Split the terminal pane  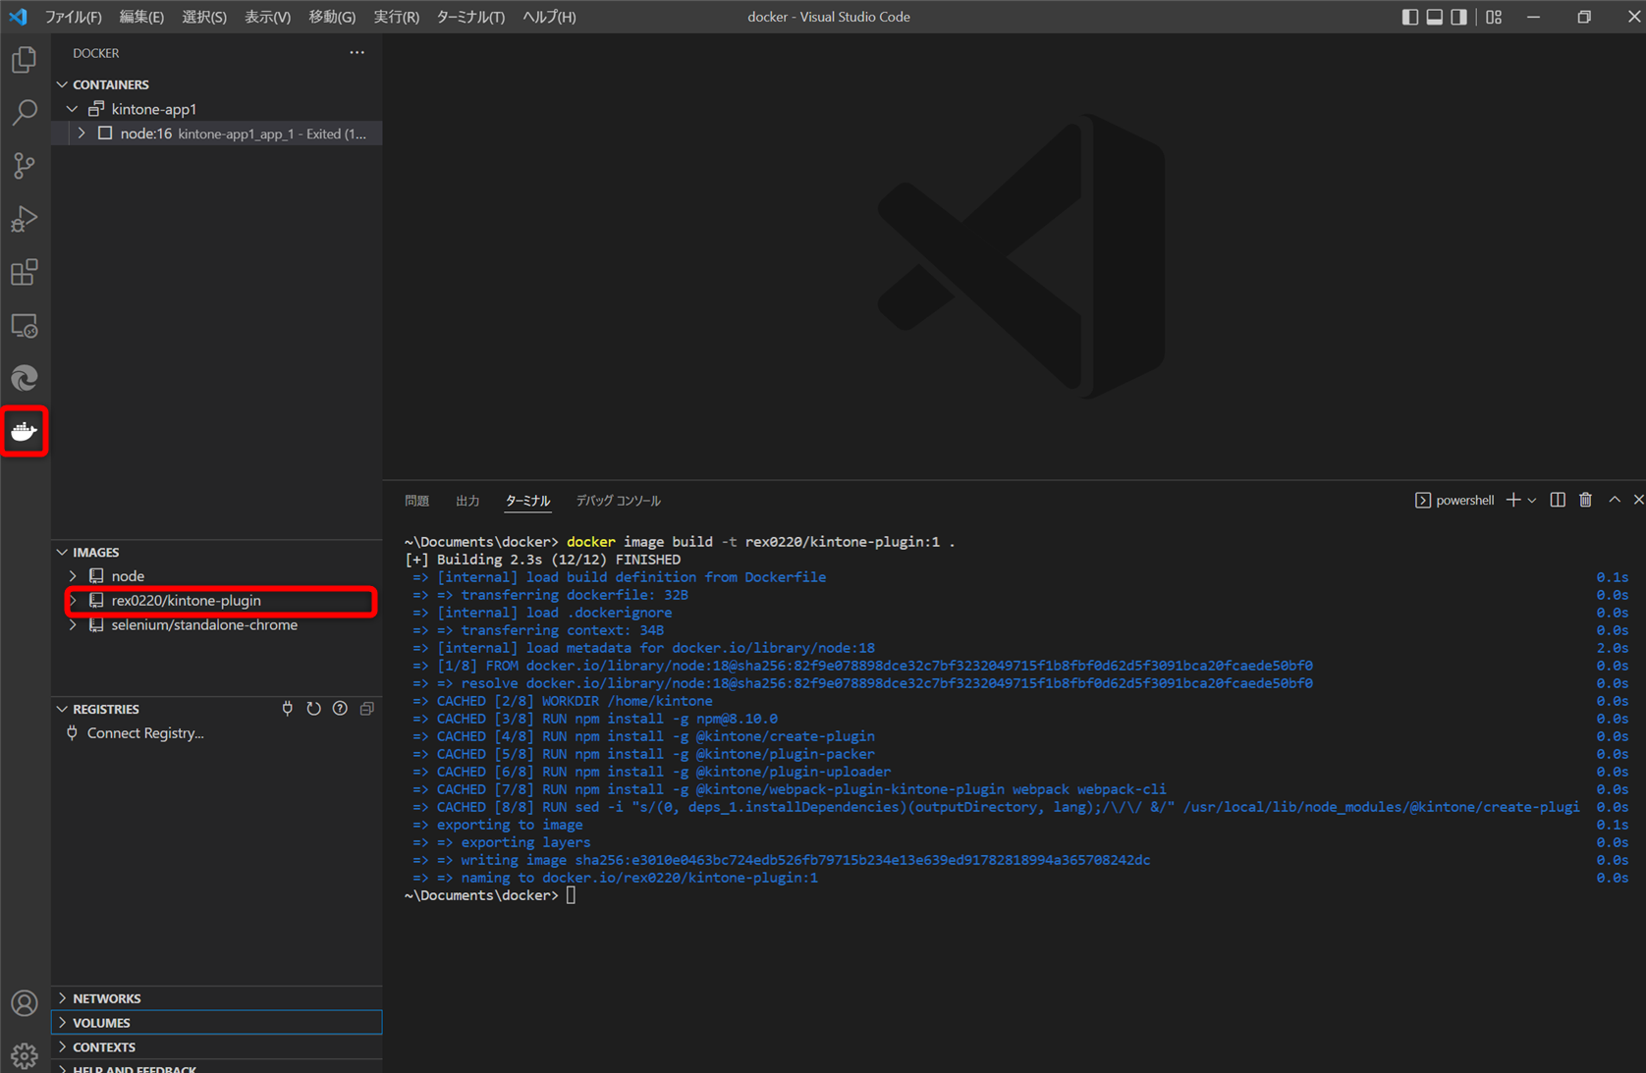tap(1558, 501)
